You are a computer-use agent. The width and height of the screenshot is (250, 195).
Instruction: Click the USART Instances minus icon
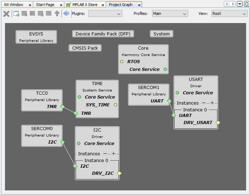coord(204,103)
